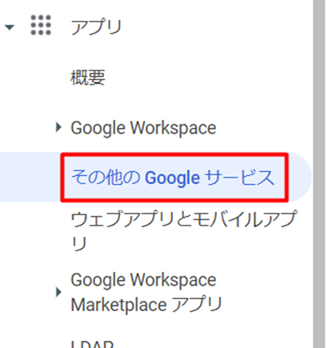The width and height of the screenshot is (336, 348).
Task: Click the nine-dot アプリ launcher icon
Action: (41, 26)
